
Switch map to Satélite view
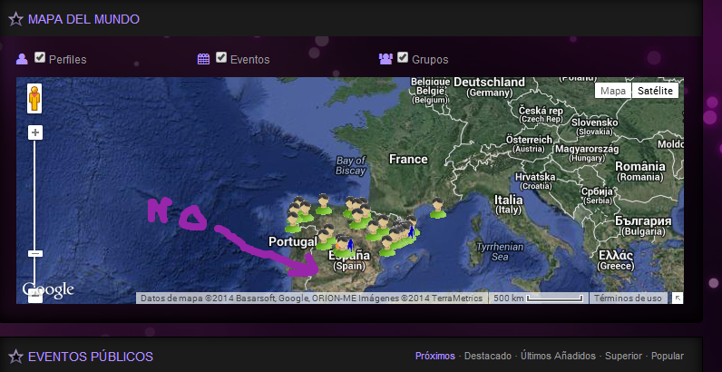[x=655, y=91]
